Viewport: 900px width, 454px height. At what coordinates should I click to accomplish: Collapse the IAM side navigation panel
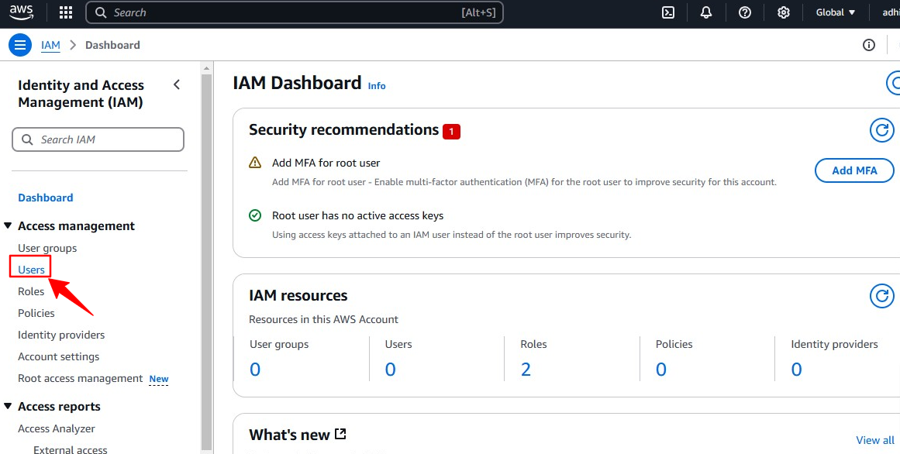177,84
